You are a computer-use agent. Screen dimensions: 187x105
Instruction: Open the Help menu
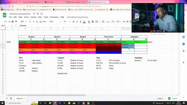click(62, 17)
